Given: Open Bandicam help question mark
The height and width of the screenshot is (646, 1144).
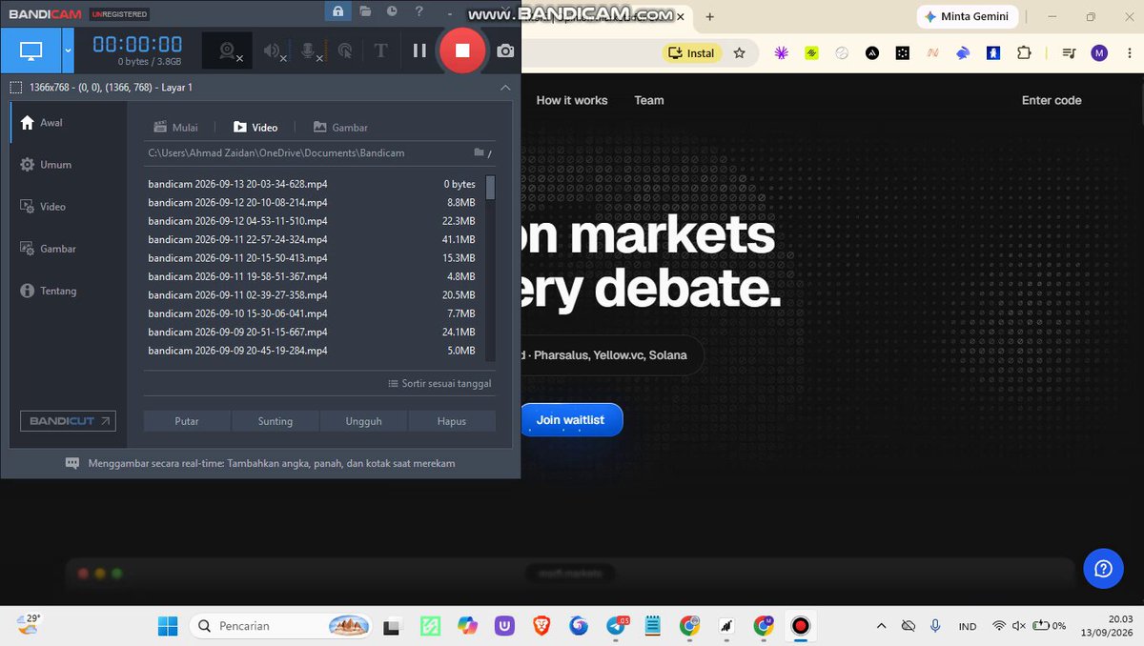Looking at the screenshot, I should (419, 11).
